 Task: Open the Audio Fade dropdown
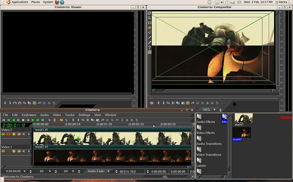[108, 171]
